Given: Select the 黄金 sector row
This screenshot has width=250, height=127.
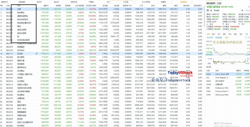Looking at the screenshot, I should tap(102, 26).
